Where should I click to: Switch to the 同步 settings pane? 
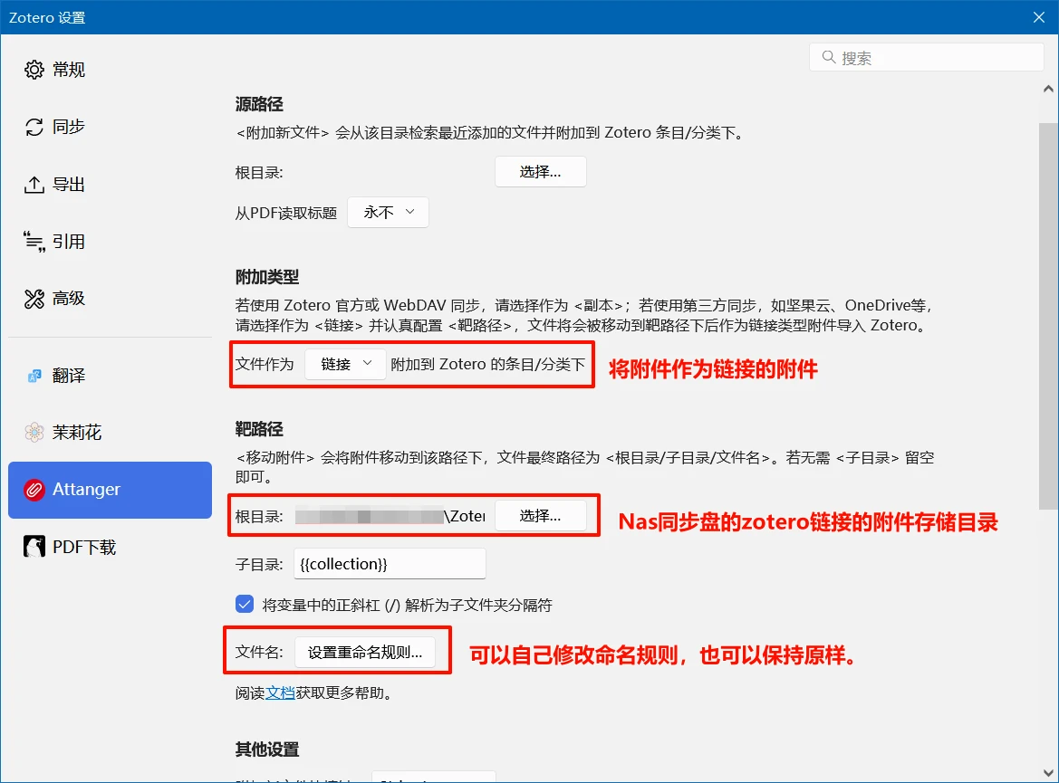111,127
